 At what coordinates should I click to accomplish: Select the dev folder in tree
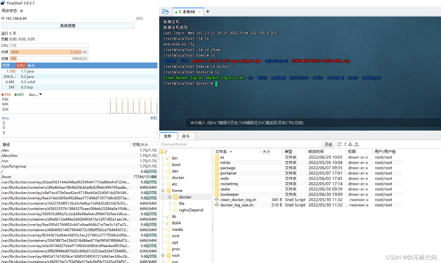pyautogui.click(x=175, y=171)
